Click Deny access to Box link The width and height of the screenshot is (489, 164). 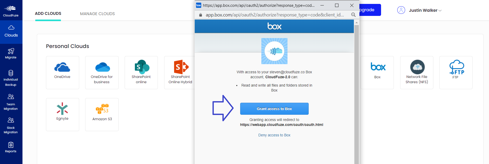tap(274, 135)
